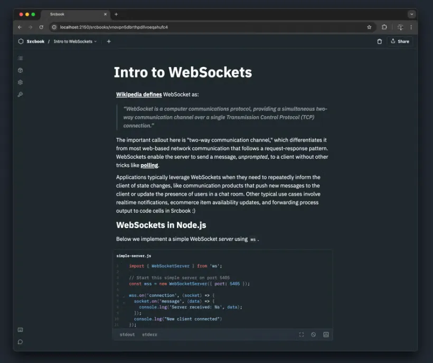
Task: Follow the polling hyperlink
Action: tap(149, 165)
